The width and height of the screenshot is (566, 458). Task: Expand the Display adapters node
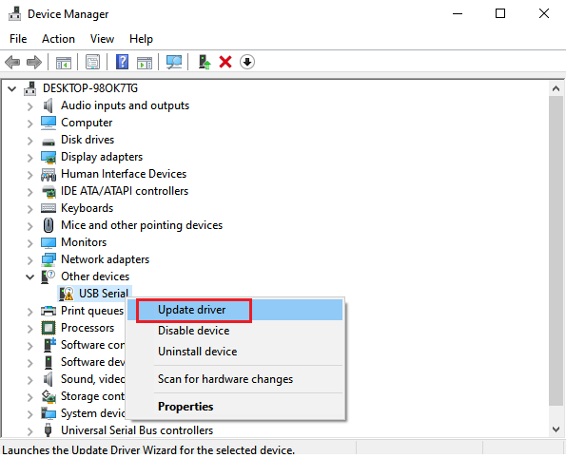point(29,158)
